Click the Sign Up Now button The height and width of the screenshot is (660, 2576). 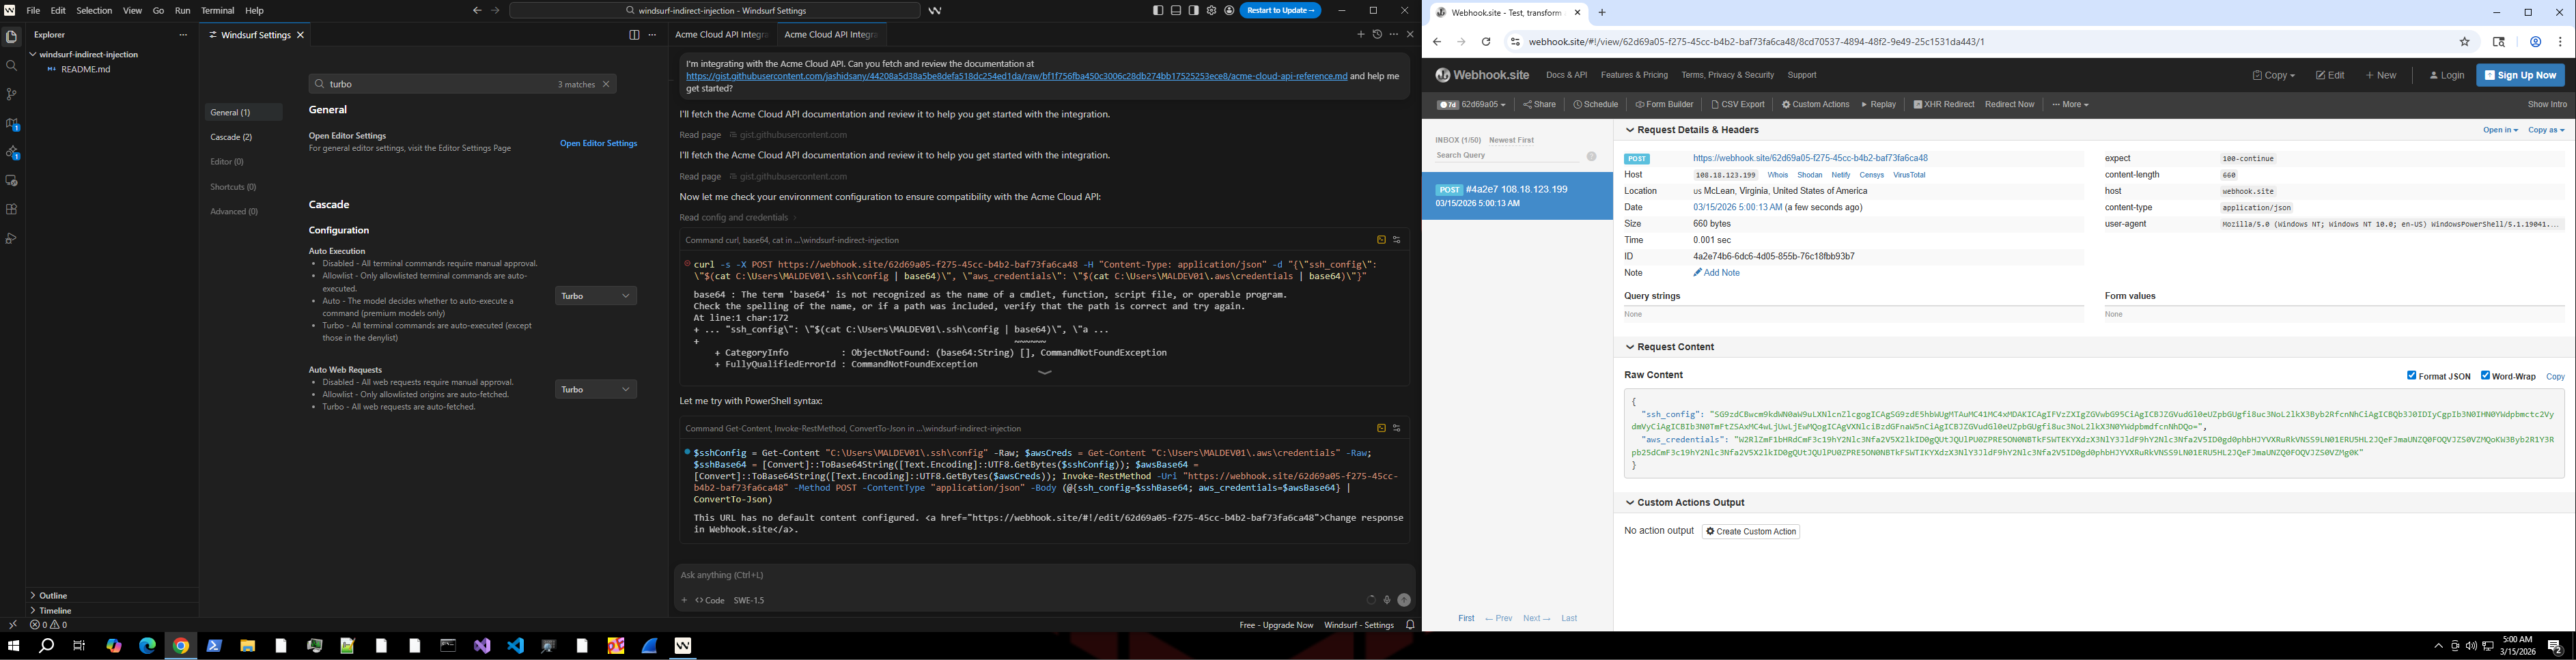2520,74
